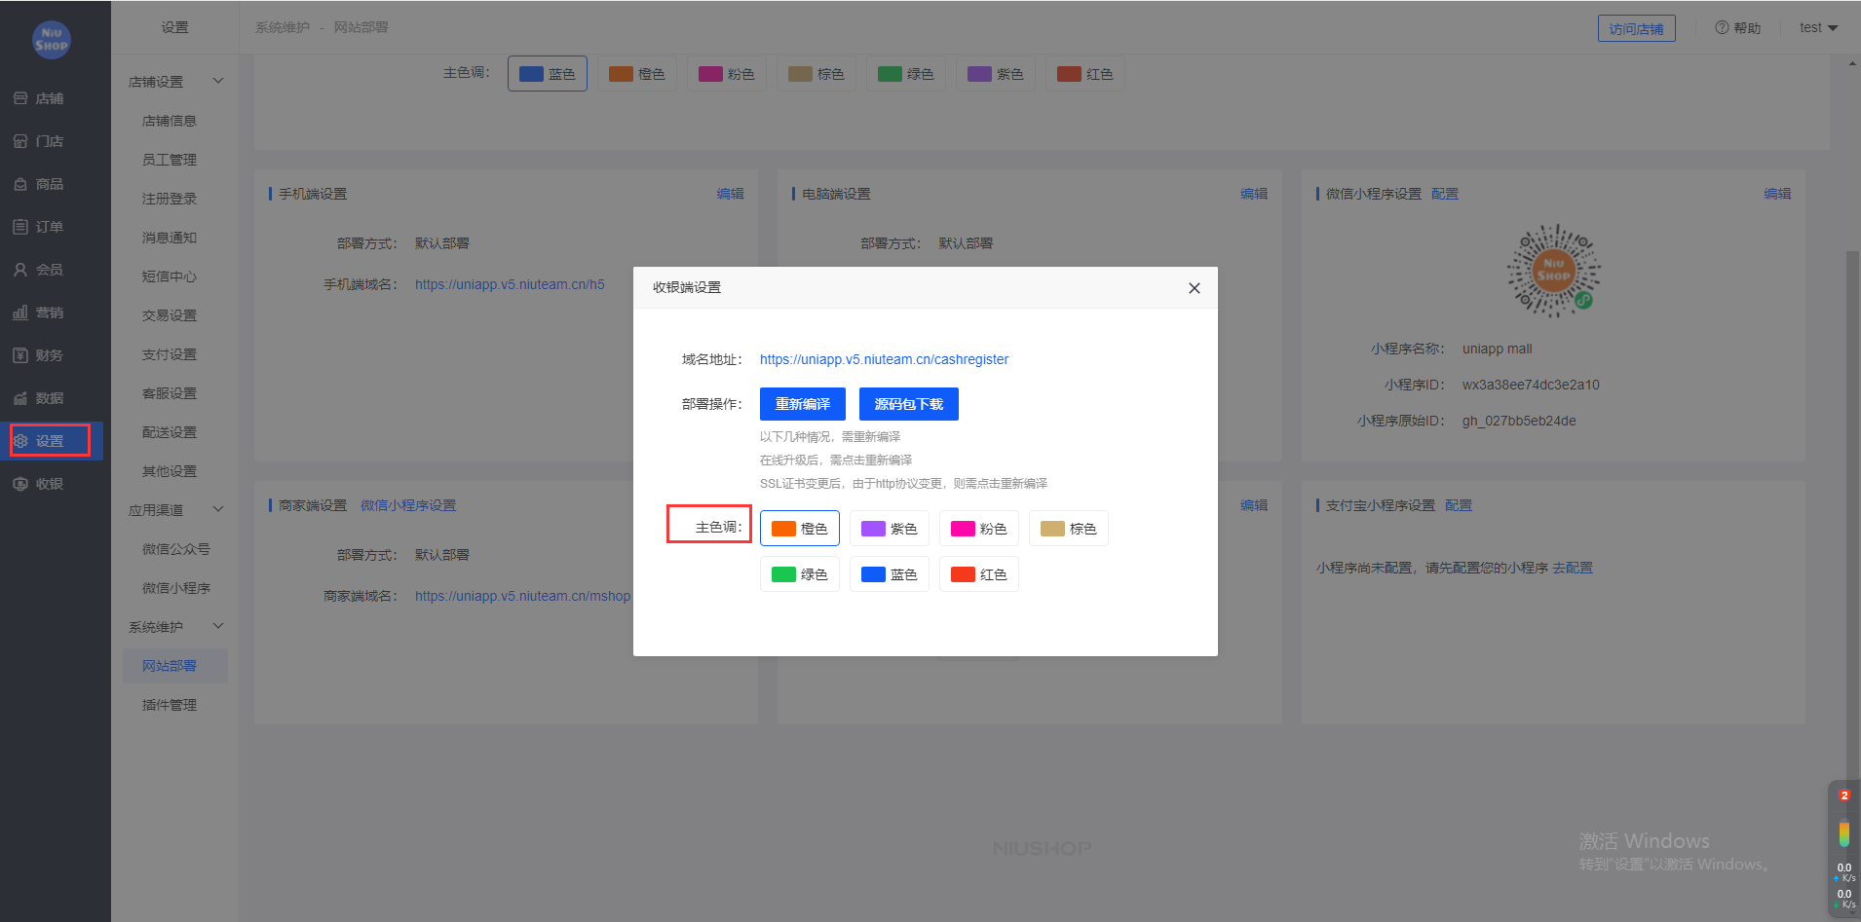The width and height of the screenshot is (1861, 922).
Task: Select 网站部署 submenu item
Action: [175, 666]
